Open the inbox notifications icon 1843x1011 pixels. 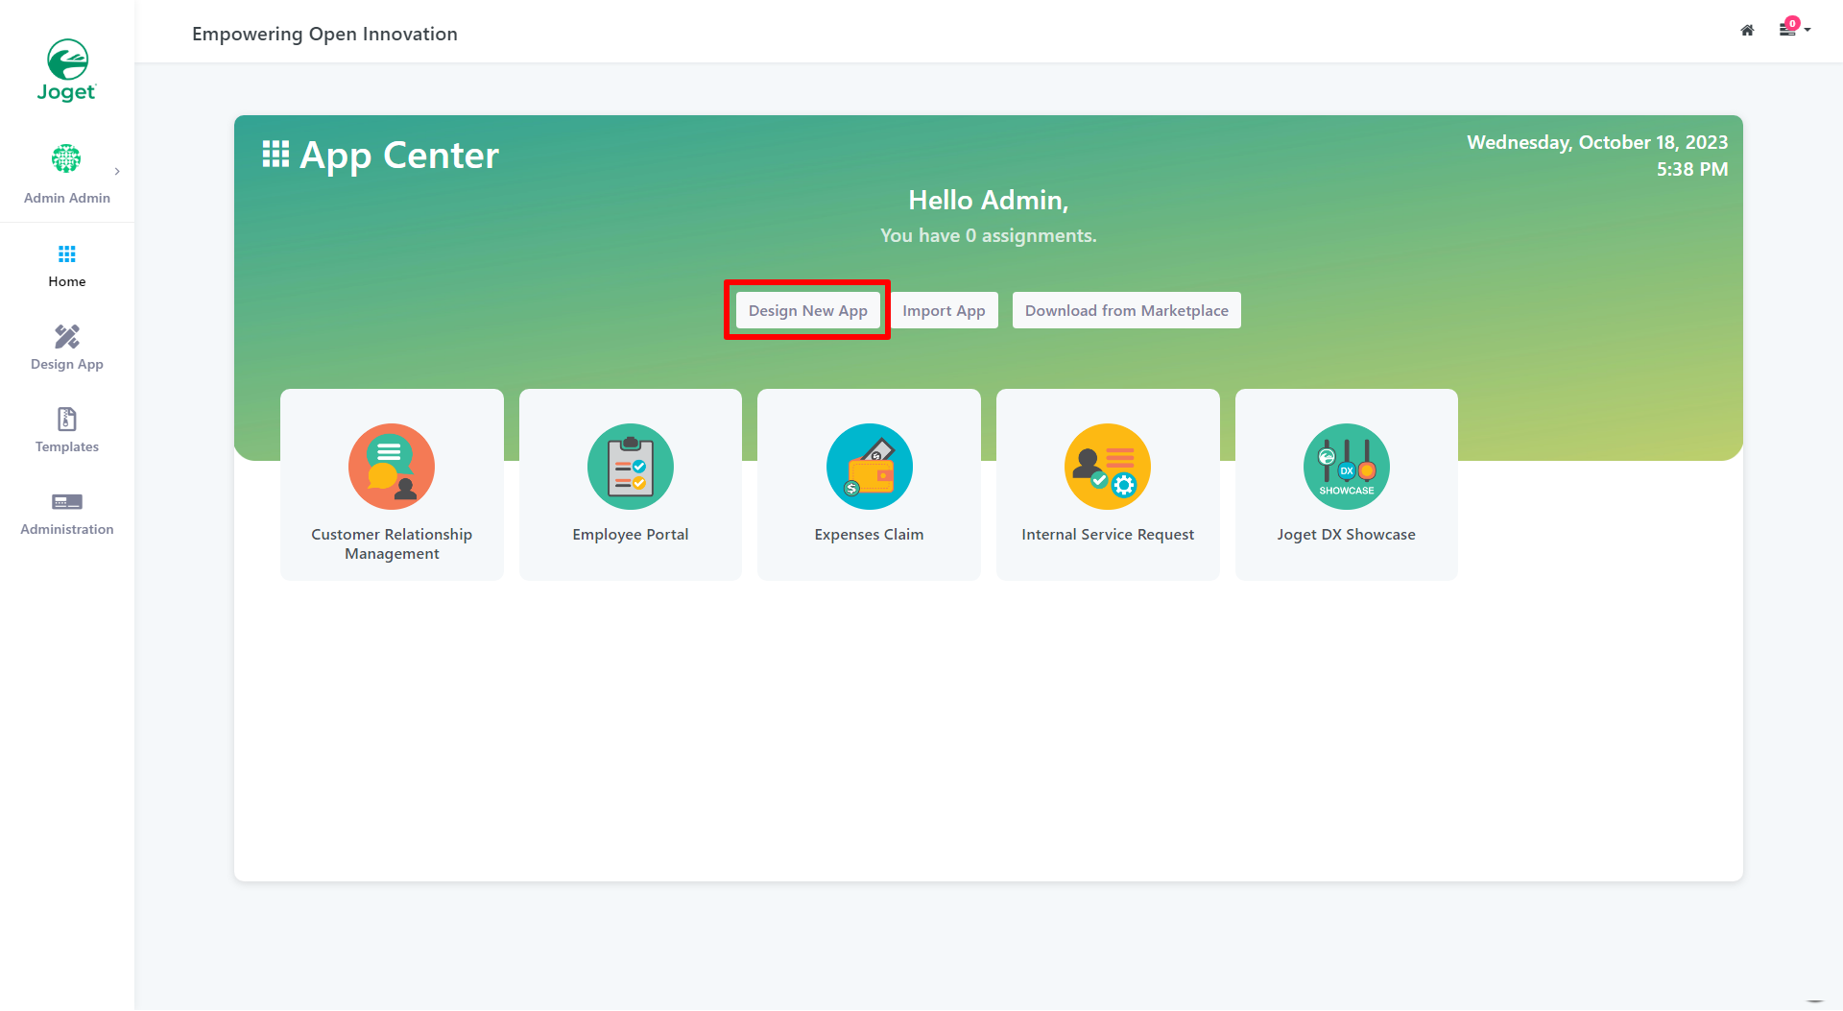(1787, 29)
